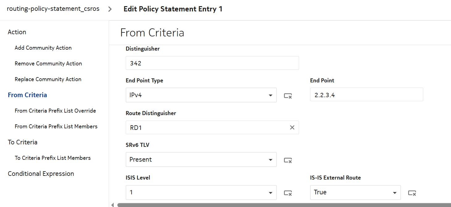Open Remove Community Action section

[48, 64]
